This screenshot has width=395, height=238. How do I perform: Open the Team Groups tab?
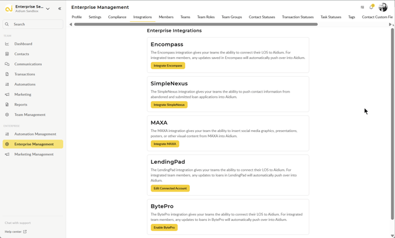click(232, 17)
